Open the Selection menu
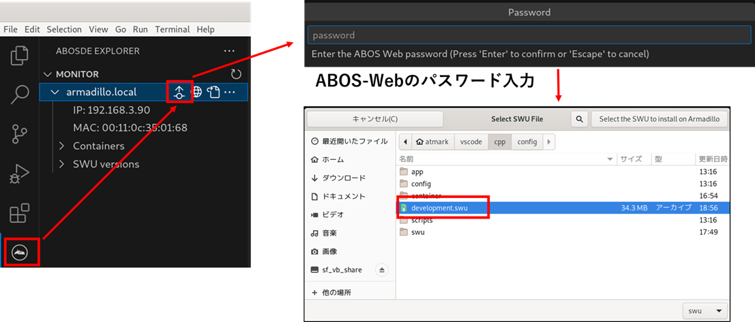This screenshot has width=755, height=322. point(64,29)
